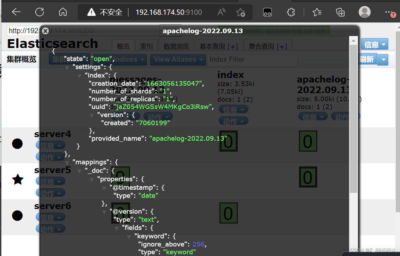Image resolution: width=400 pixels, height=256 pixels.
Task: Open the 基本查询 tab
Action: tap(219, 46)
